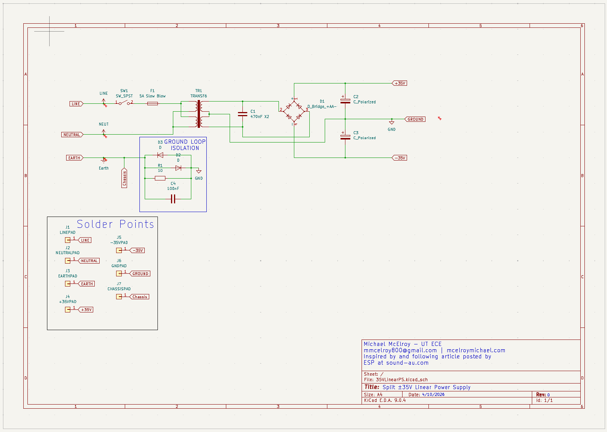
Task: Select the NEUTRAL global label on the input
Action: [x=72, y=135]
